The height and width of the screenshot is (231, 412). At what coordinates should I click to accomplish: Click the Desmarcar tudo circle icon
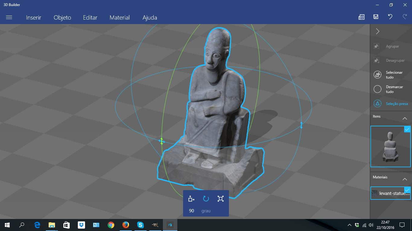(377, 89)
